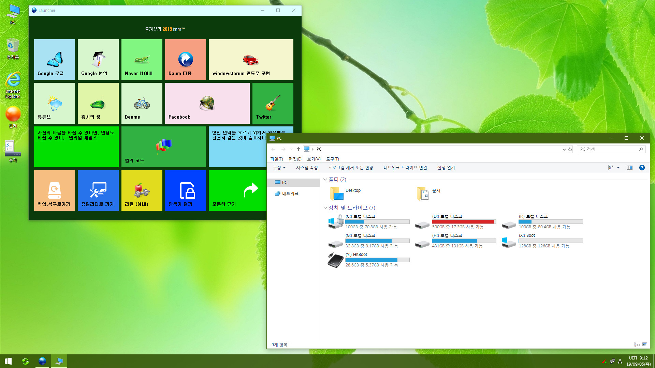Click the 모든창 닫기 arrow tile
The image size is (655, 368).
237,190
